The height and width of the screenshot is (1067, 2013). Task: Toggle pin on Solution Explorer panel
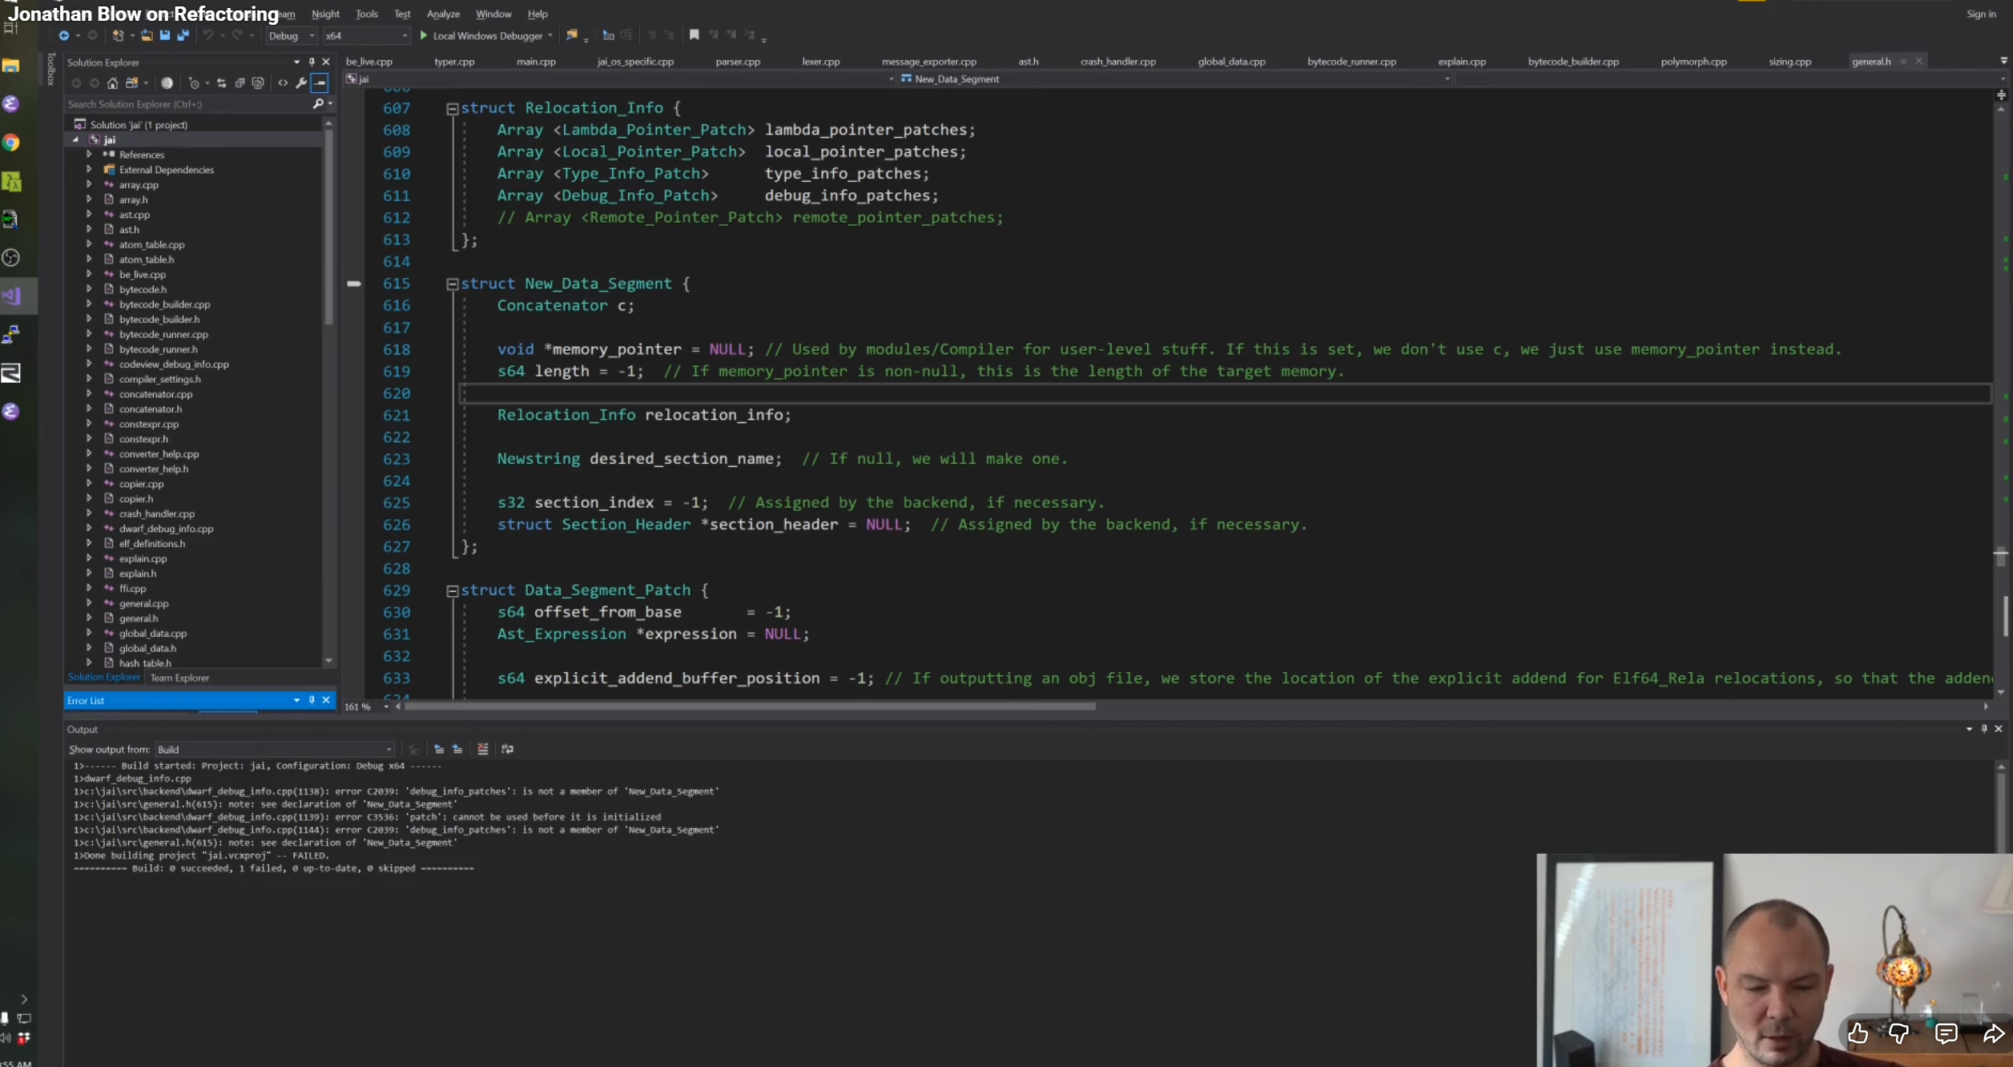click(x=312, y=62)
